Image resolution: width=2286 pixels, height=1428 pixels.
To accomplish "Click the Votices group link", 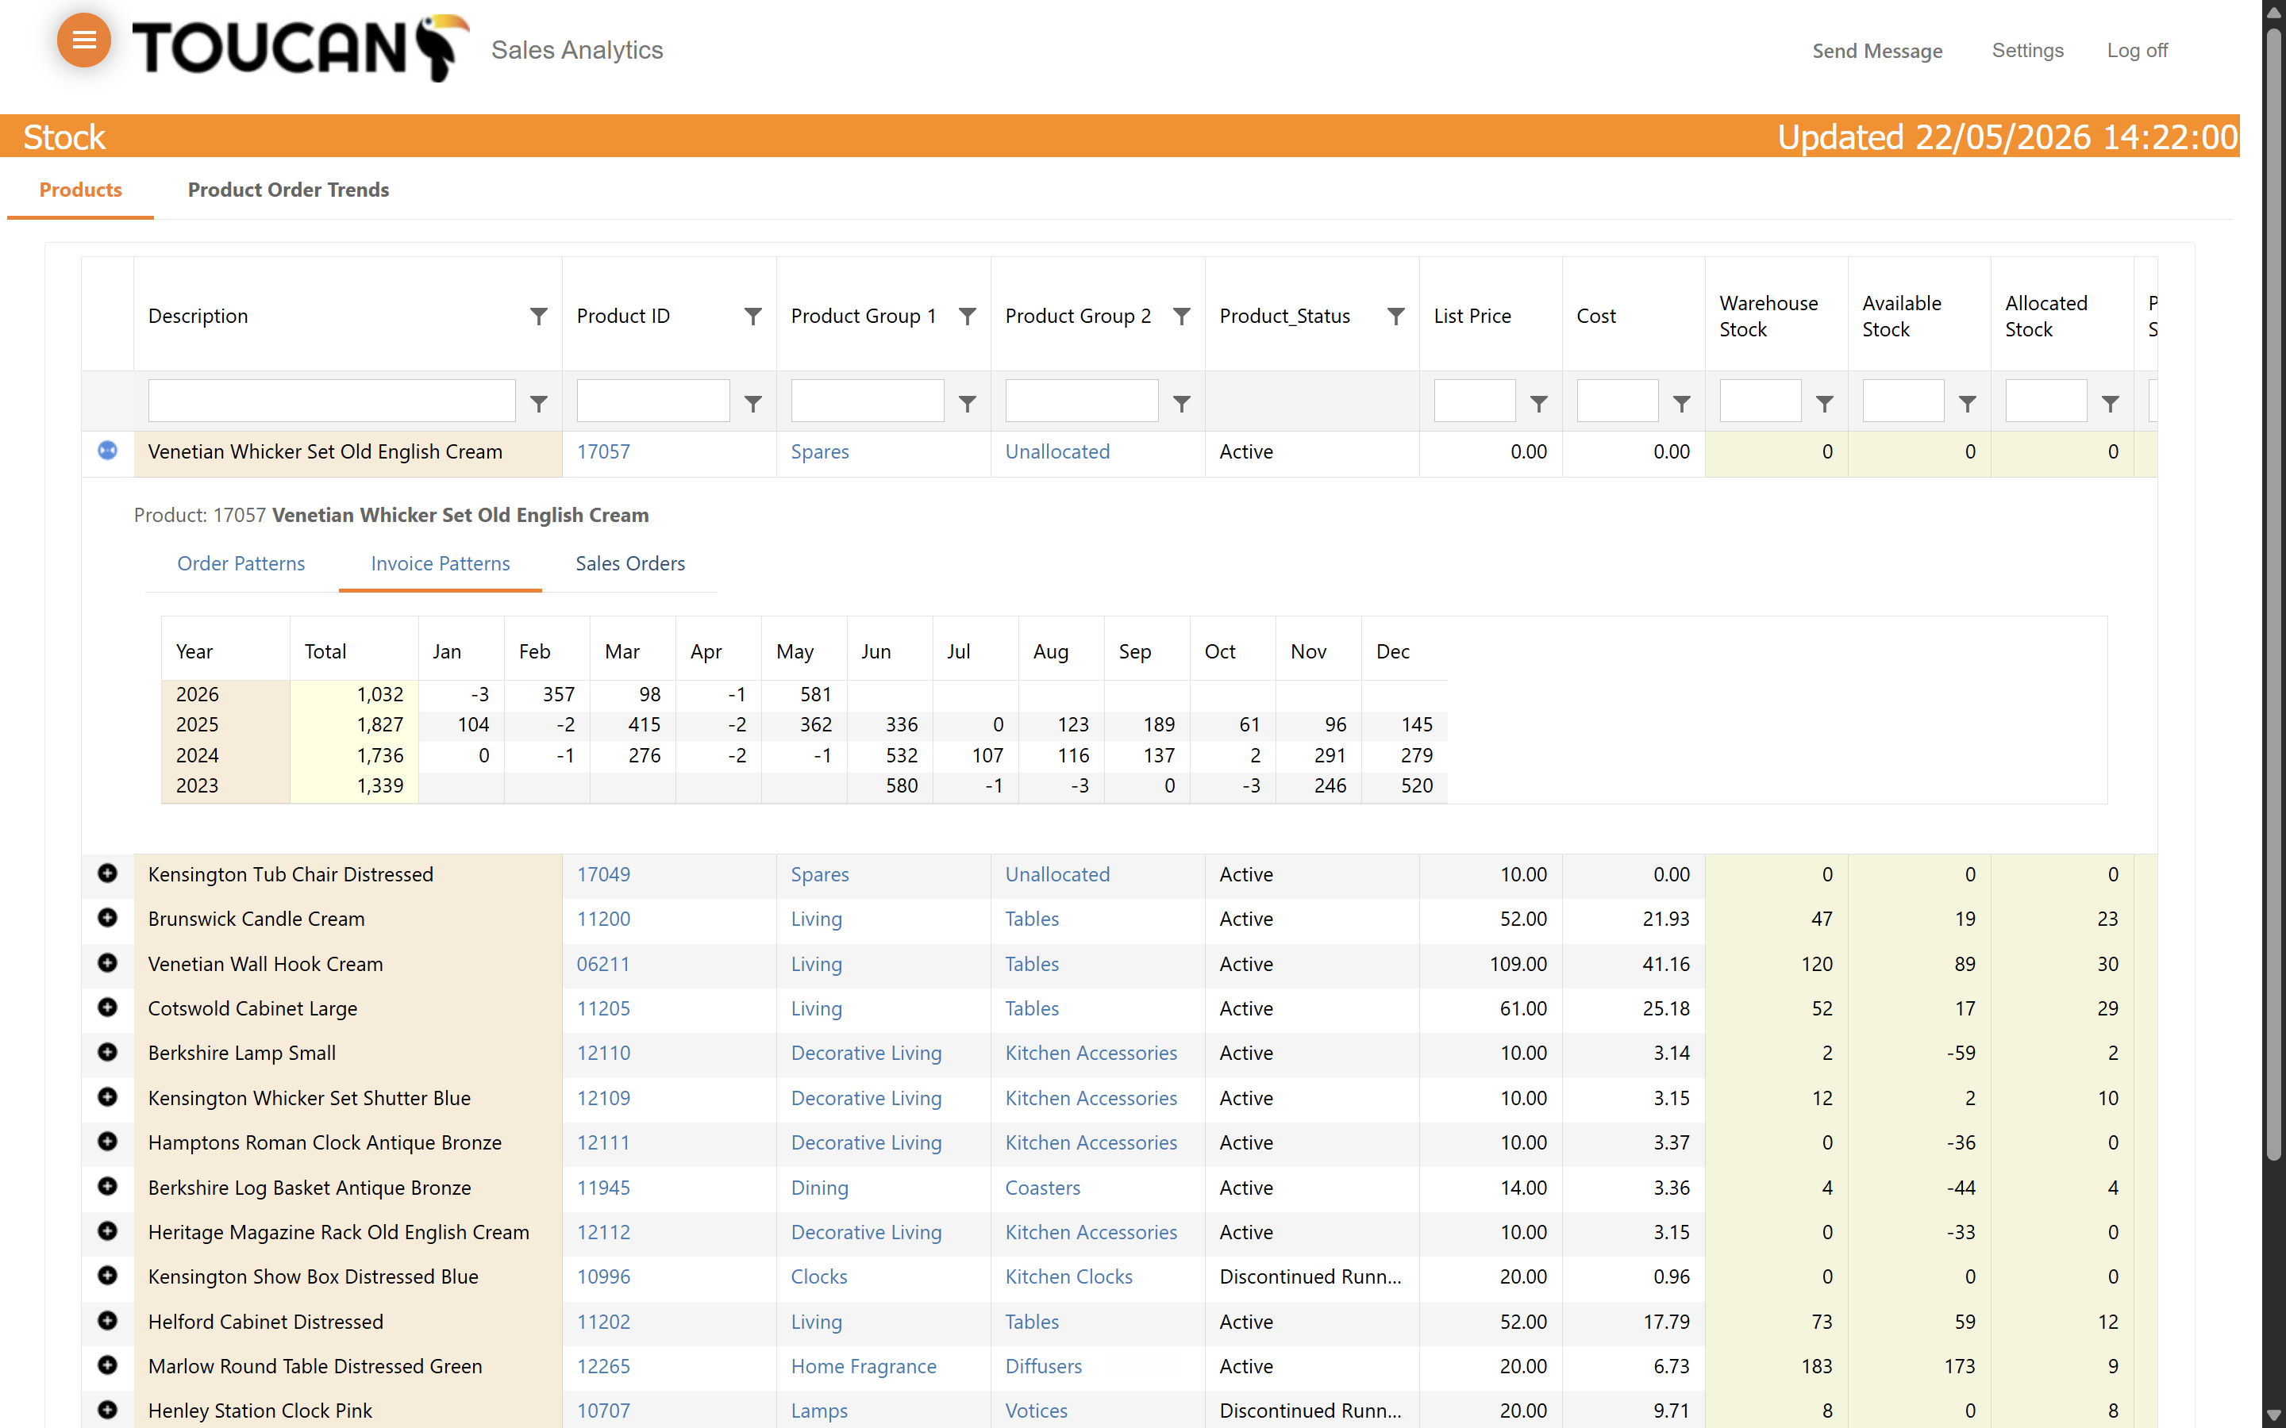I will click(1037, 1411).
